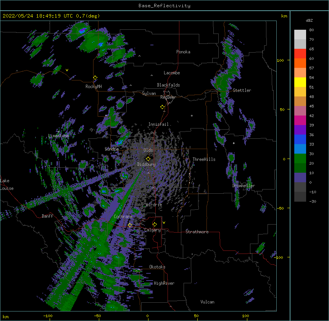The height and width of the screenshot is (321, 329).
Task: Pick the light gray swatch between 80 and 70
Action: tap(300, 35)
